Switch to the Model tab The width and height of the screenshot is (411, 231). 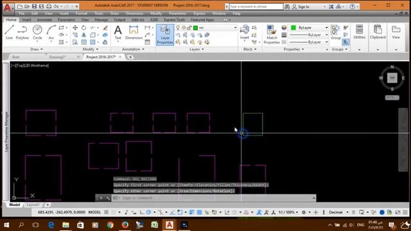15,205
